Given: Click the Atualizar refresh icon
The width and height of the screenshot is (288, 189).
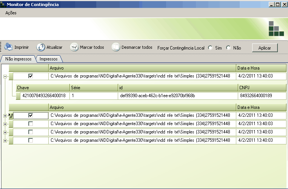Looking at the screenshot, I should tap(41, 47).
